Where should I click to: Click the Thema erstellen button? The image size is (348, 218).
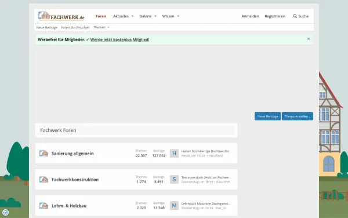298,116
